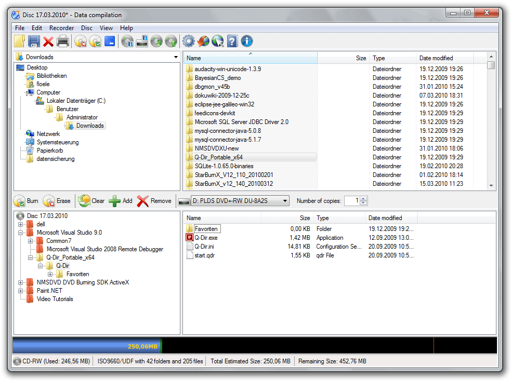Select Papierkorb in the folder tree

pyautogui.click(x=50, y=151)
